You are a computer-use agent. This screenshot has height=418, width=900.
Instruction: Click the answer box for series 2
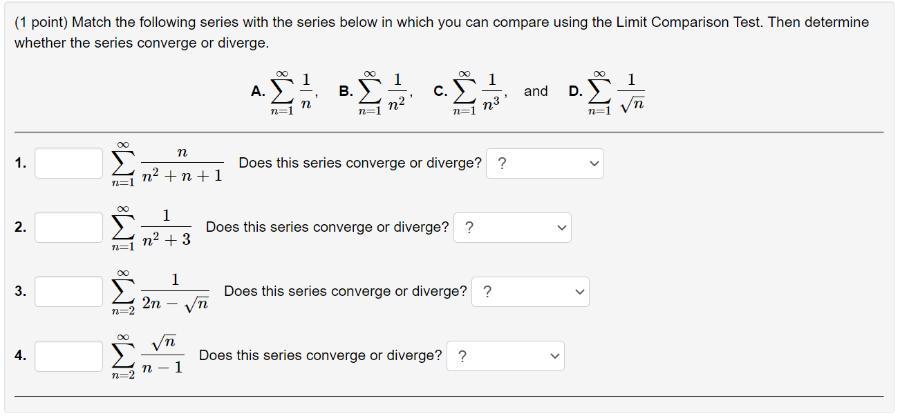coord(68,227)
